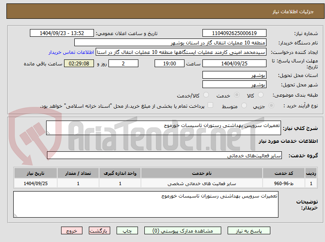Click table date cell 1404/09/25

(x=35, y=183)
